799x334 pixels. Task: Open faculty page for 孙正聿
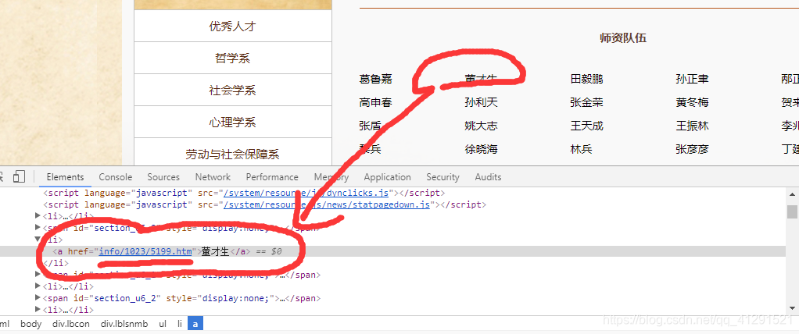[x=692, y=79]
